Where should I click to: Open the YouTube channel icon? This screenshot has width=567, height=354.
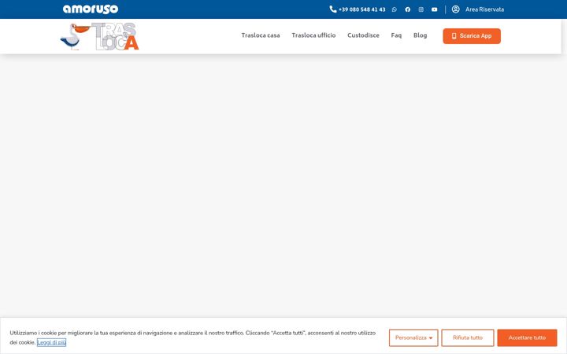click(x=434, y=9)
